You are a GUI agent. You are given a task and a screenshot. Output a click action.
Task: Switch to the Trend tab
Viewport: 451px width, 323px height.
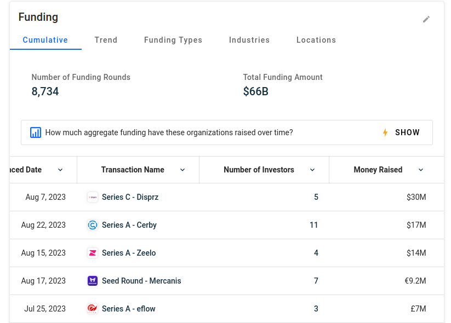[x=106, y=40]
